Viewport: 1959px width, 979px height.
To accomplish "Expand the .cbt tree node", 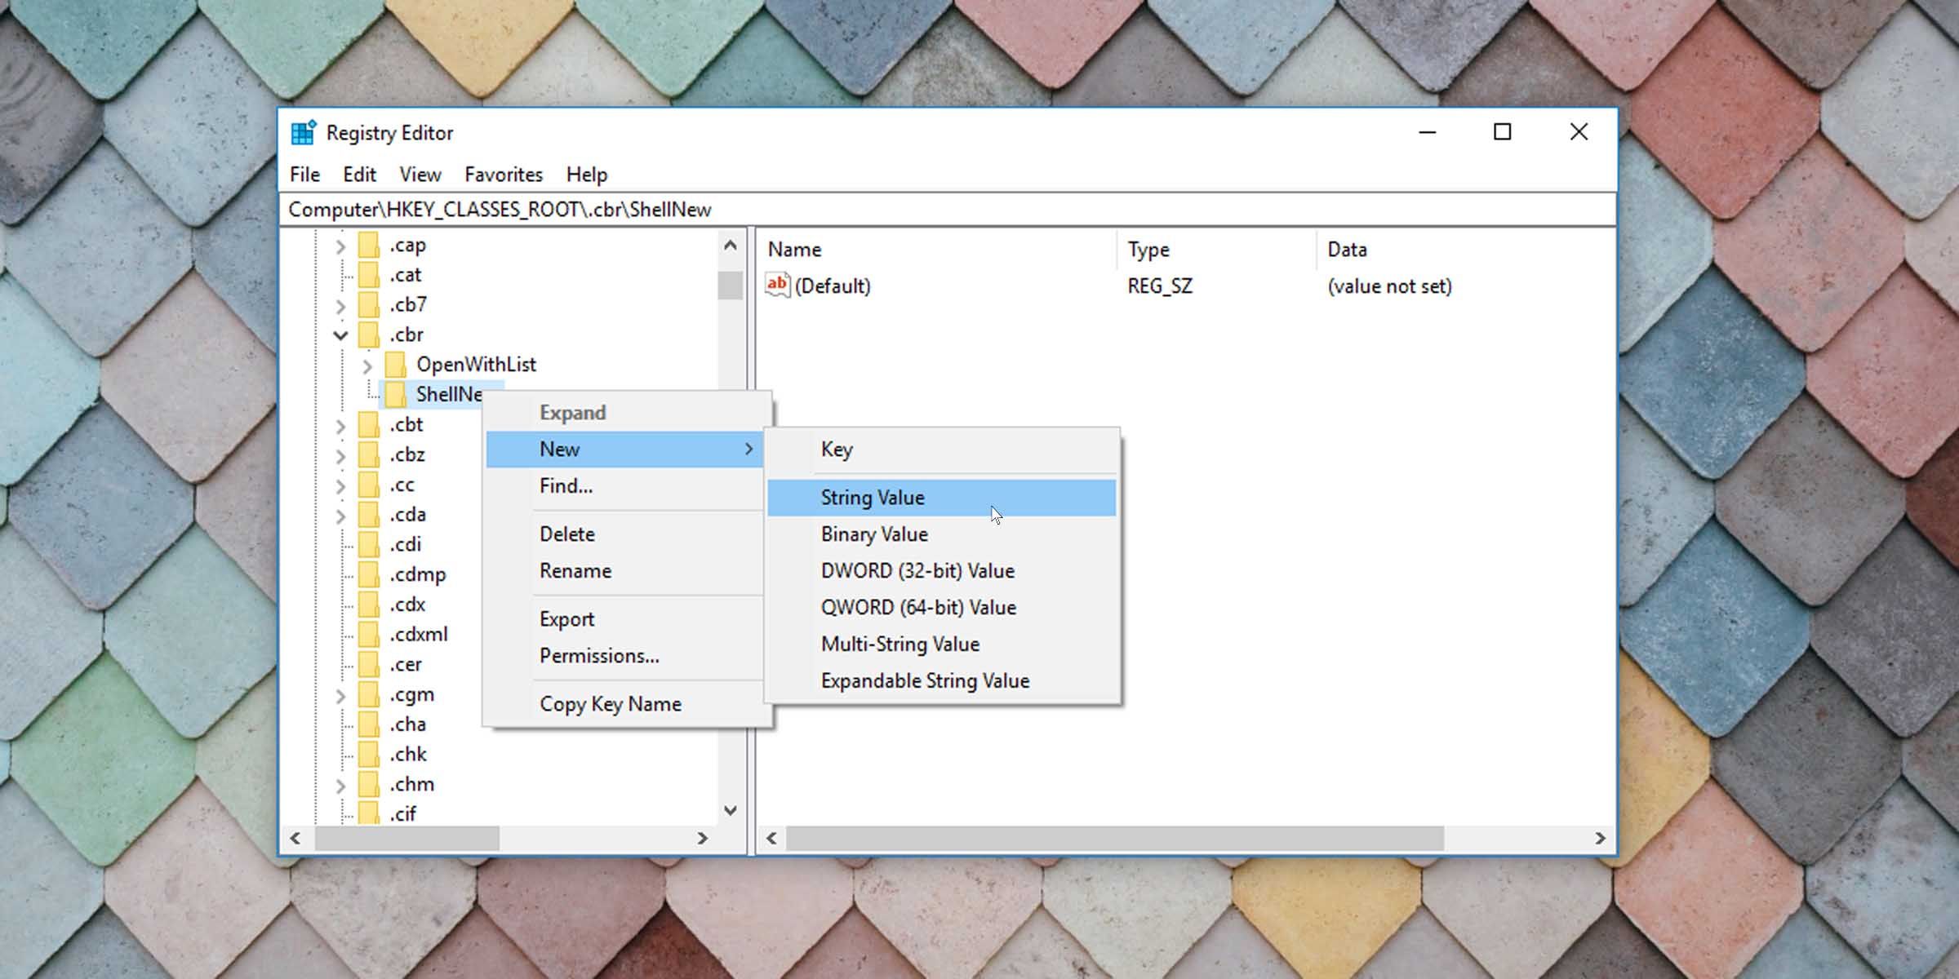I will (x=340, y=425).
